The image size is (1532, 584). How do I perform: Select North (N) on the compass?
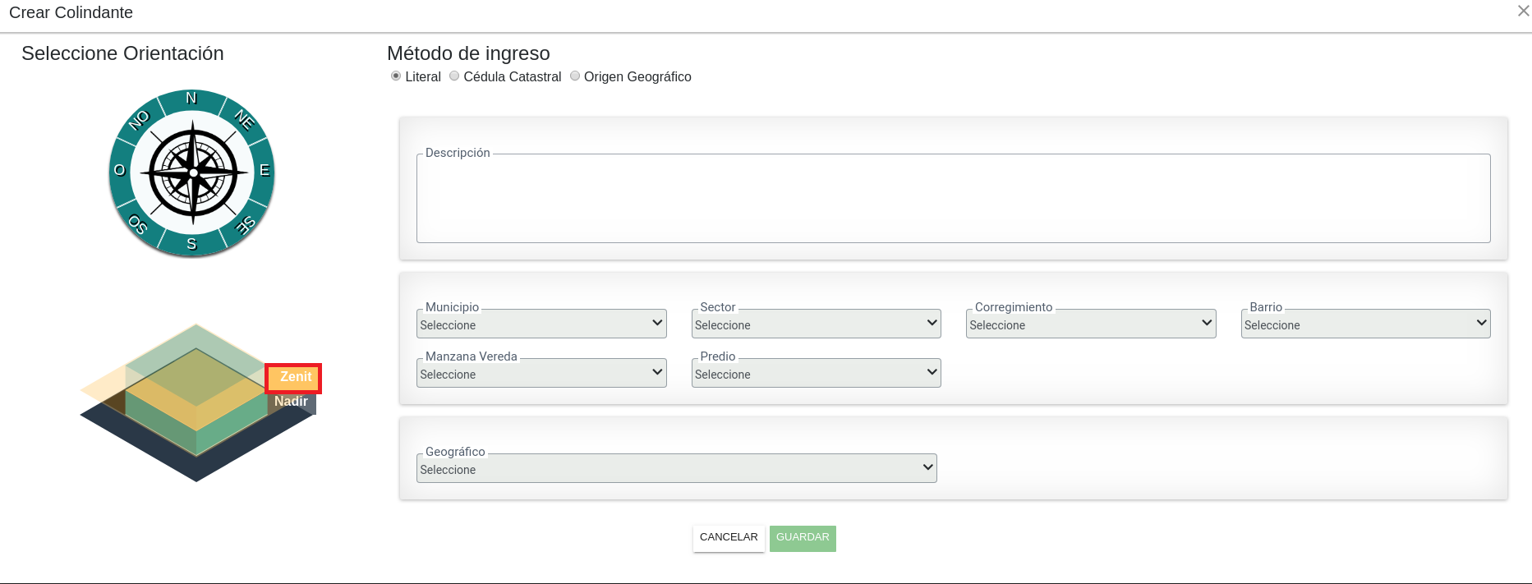191,99
